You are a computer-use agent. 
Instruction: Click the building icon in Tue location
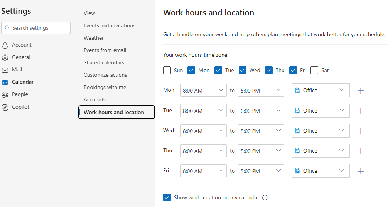(x=297, y=111)
